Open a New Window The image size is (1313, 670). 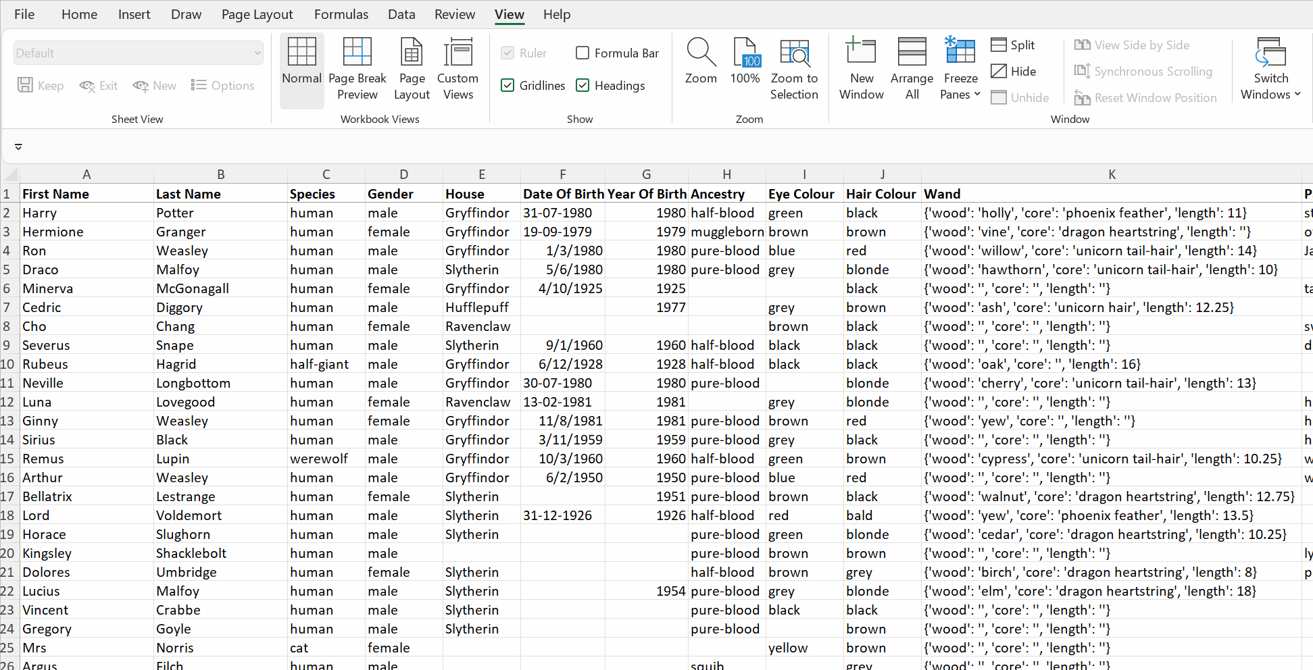861,68
